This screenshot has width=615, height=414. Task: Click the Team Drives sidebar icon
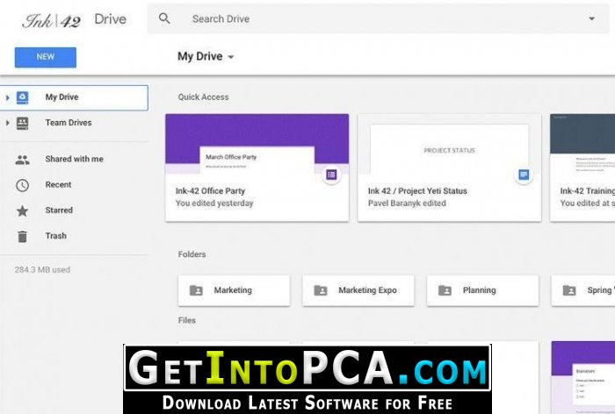[22, 123]
